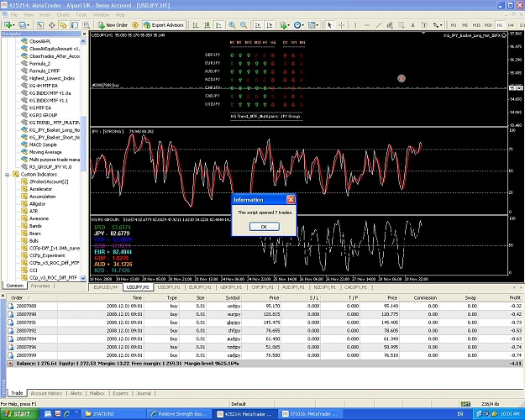The image size is (525, 420).
Task: Select the Cursor arrow tool
Action: point(329,25)
